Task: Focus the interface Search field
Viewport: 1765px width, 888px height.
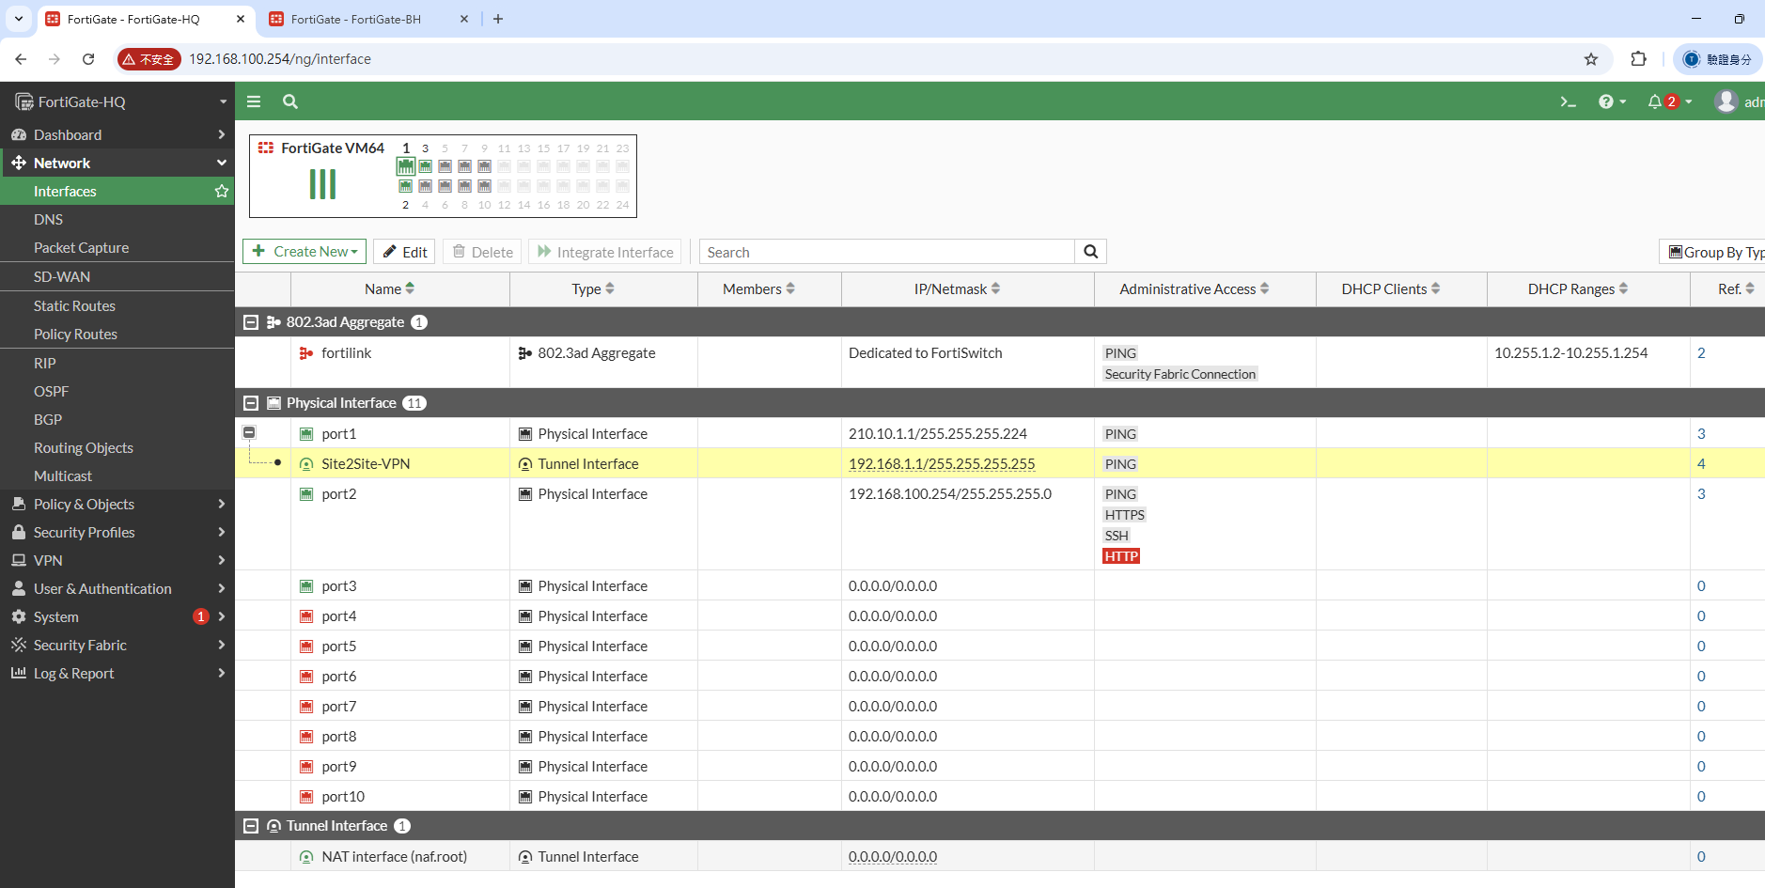Action: pyautogui.click(x=887, y=252)
